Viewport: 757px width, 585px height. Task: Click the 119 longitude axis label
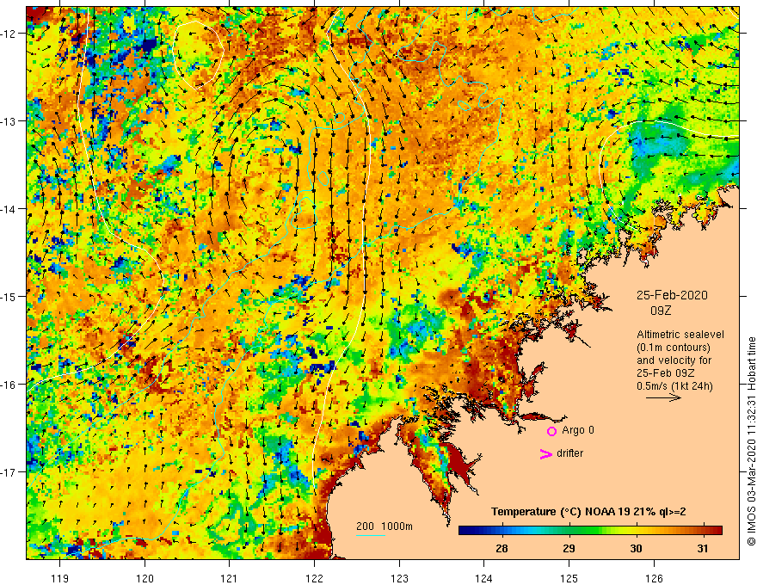60,578
